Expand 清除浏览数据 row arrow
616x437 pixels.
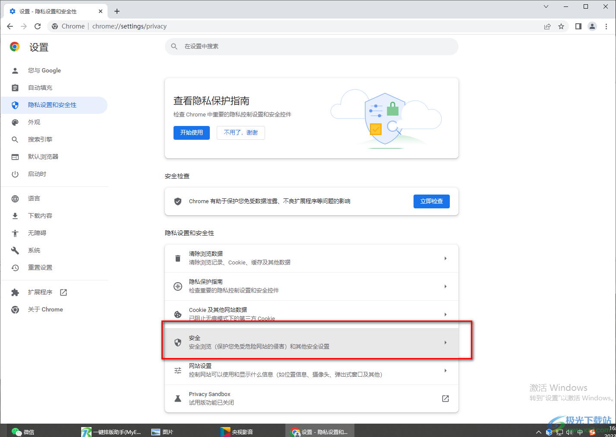(445, 258)
